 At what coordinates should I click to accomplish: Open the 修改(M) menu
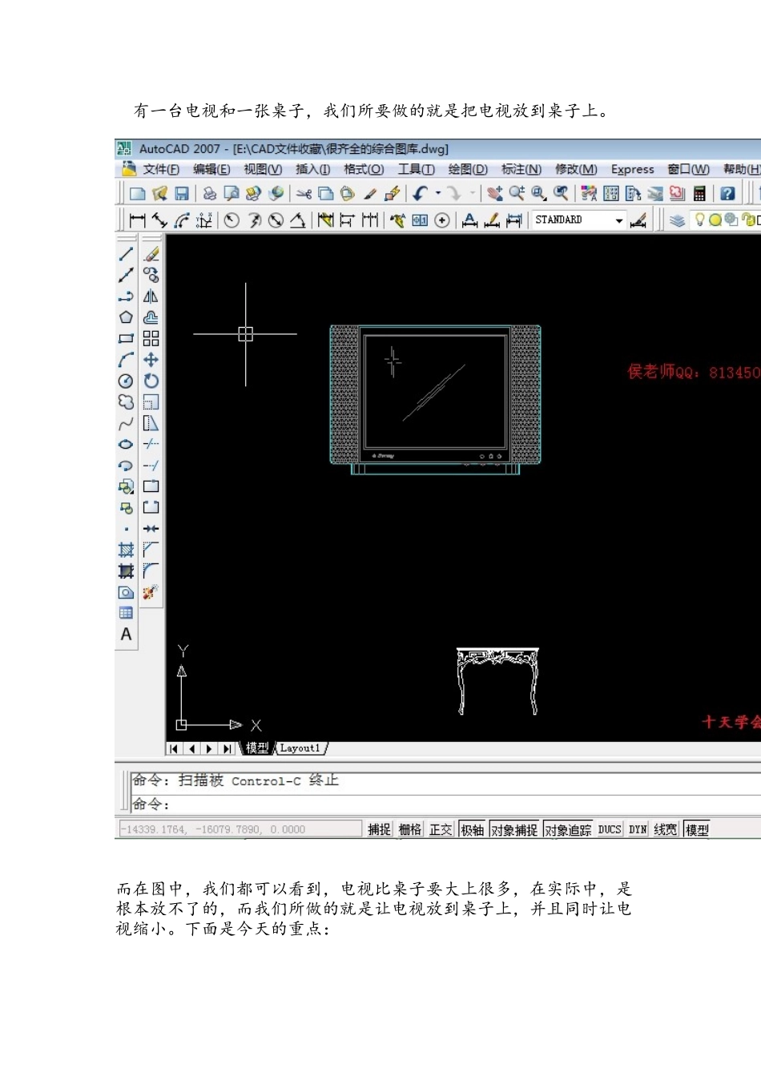576,169
